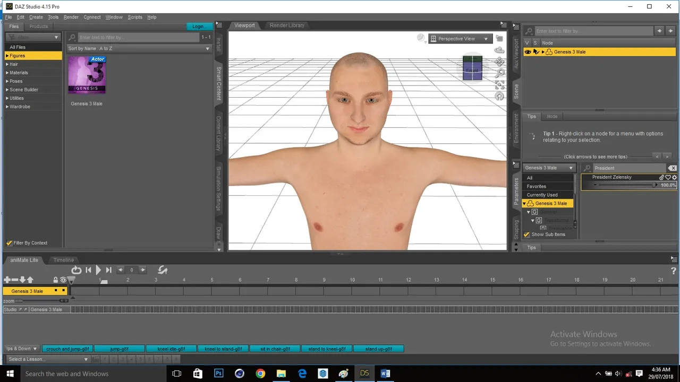Select the zoom magnifier control in viewport
Image resolution: width=680 pixels, height=382 pixels.
click(x=500, y=73)
